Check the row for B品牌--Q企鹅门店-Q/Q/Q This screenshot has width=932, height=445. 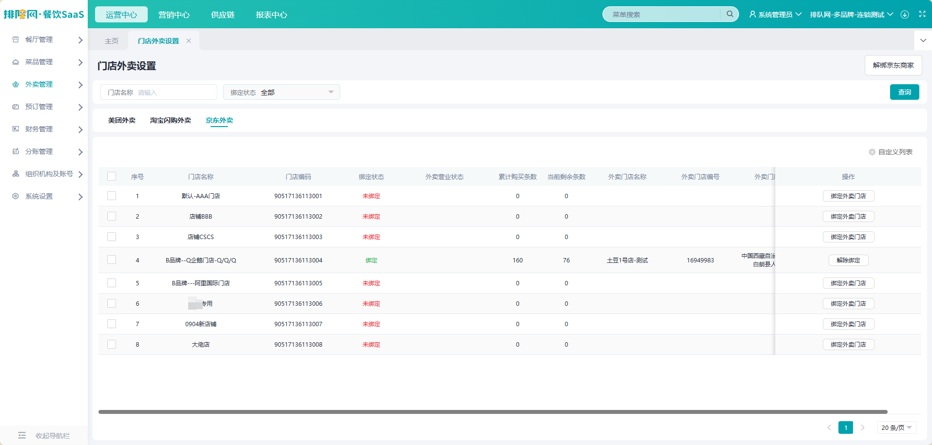point(112,260)
